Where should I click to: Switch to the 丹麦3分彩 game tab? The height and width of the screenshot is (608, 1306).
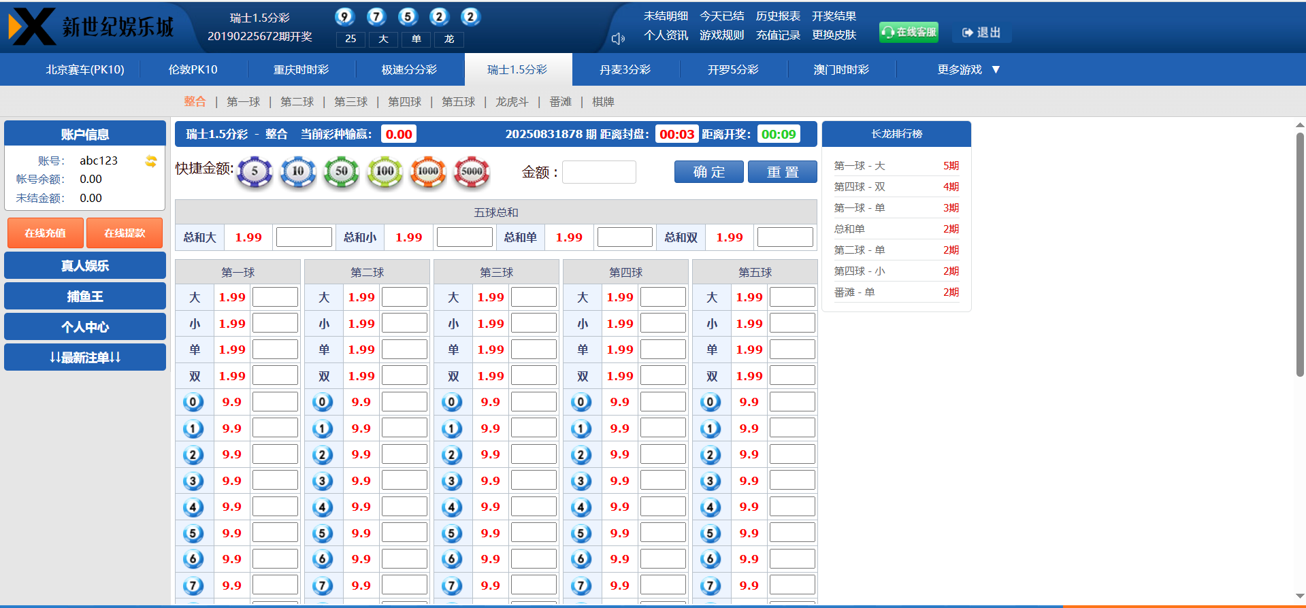625,69
